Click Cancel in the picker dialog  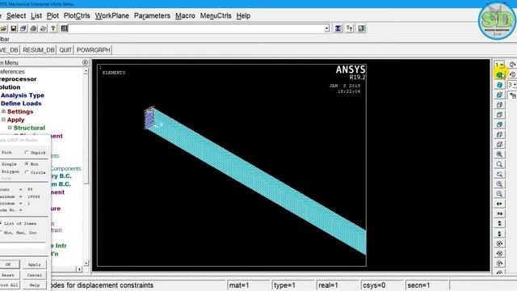(x=34, y=275)
